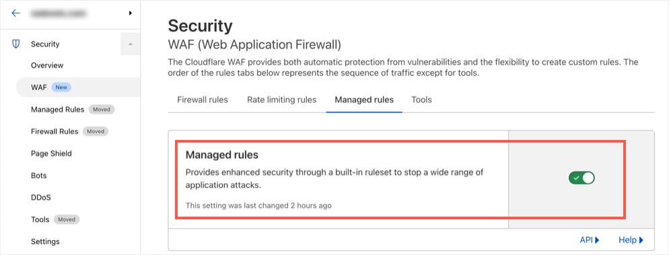Screen dimensions: 669x255
Task: Open Tools in the sidebar
Action: [40, 219]
